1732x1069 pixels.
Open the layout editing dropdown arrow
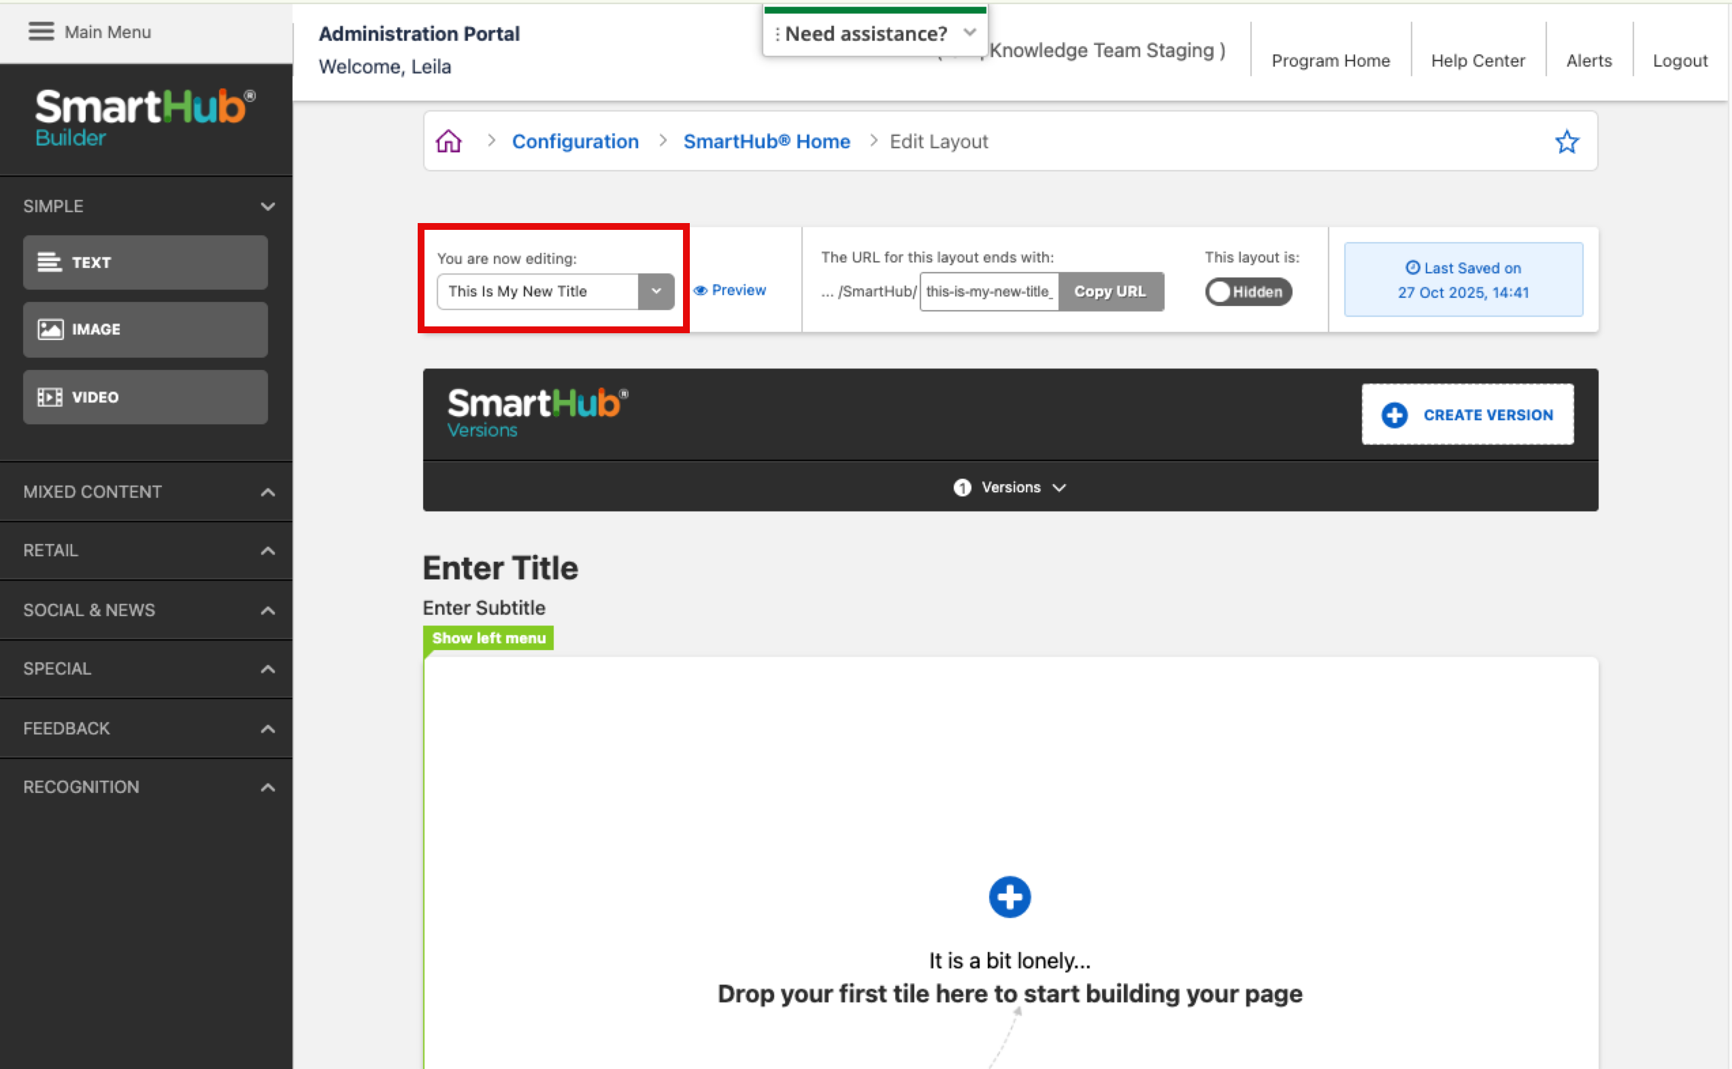(x=656, y=291)
